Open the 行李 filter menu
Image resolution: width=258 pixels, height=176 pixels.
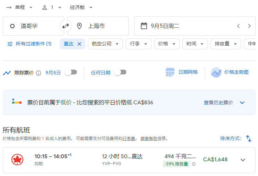(x=138, y=44)
